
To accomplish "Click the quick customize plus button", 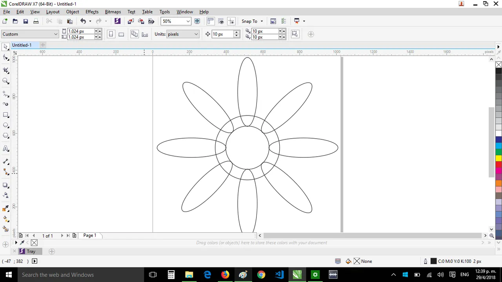I will point(311,34).
